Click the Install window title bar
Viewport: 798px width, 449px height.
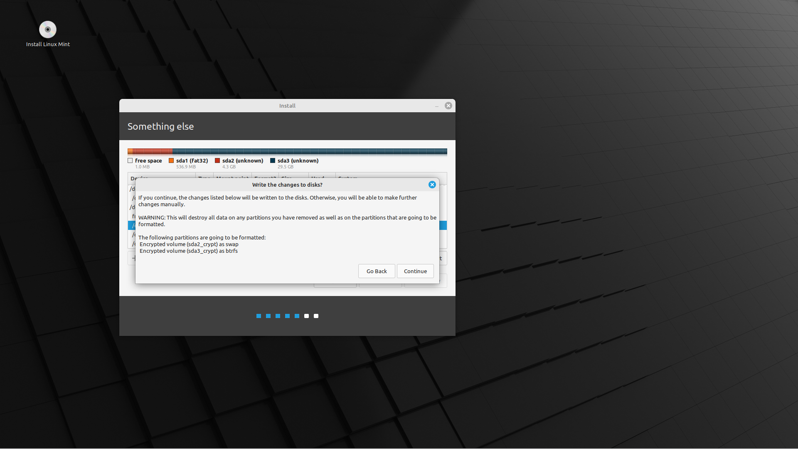click(x=287, y=106)
